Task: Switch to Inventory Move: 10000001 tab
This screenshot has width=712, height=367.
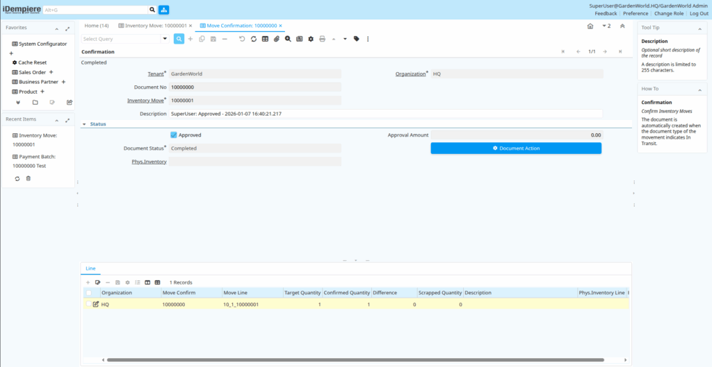Action: [x=152, y=26]
